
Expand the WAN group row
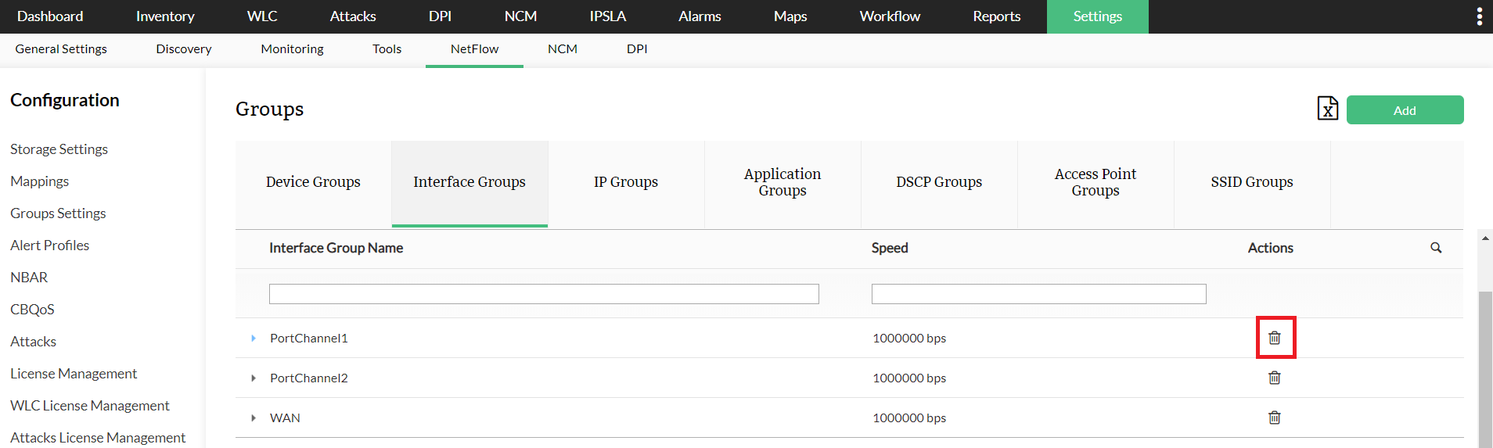point(254,418)
